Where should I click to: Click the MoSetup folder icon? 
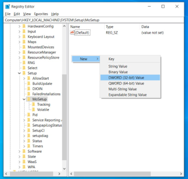tap(29, 99)
